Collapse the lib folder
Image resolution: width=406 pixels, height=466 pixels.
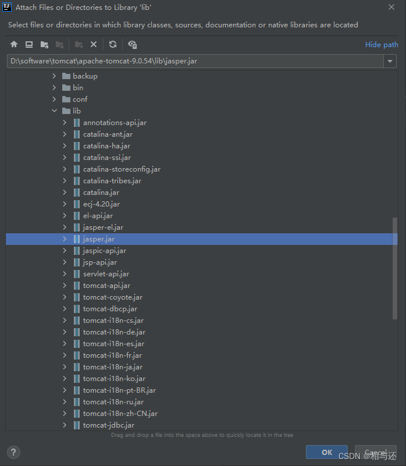54,111
